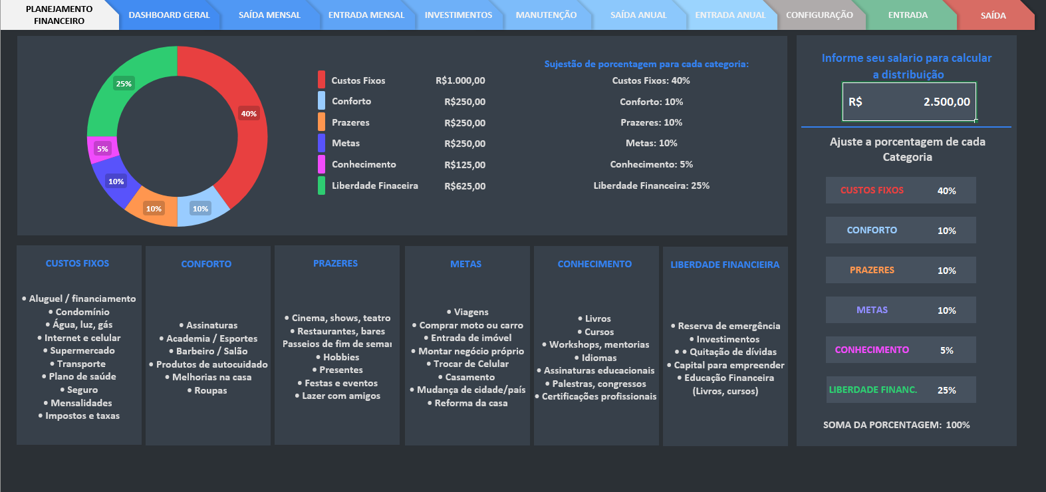Click the R$1.000,00 Custos Fixos value
The image size is (1046, 492).
tap(460, 80)
